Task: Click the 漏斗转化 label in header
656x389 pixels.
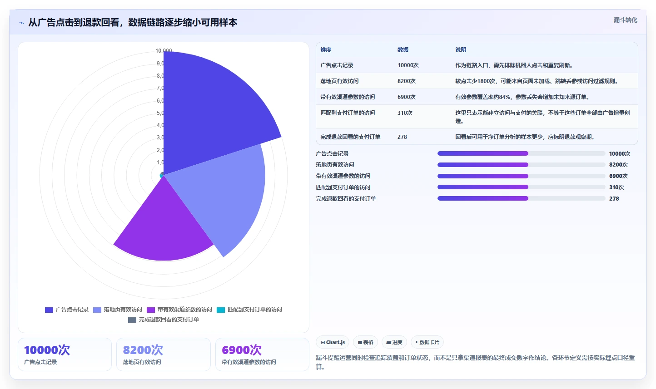Action: tap(626, 20)
